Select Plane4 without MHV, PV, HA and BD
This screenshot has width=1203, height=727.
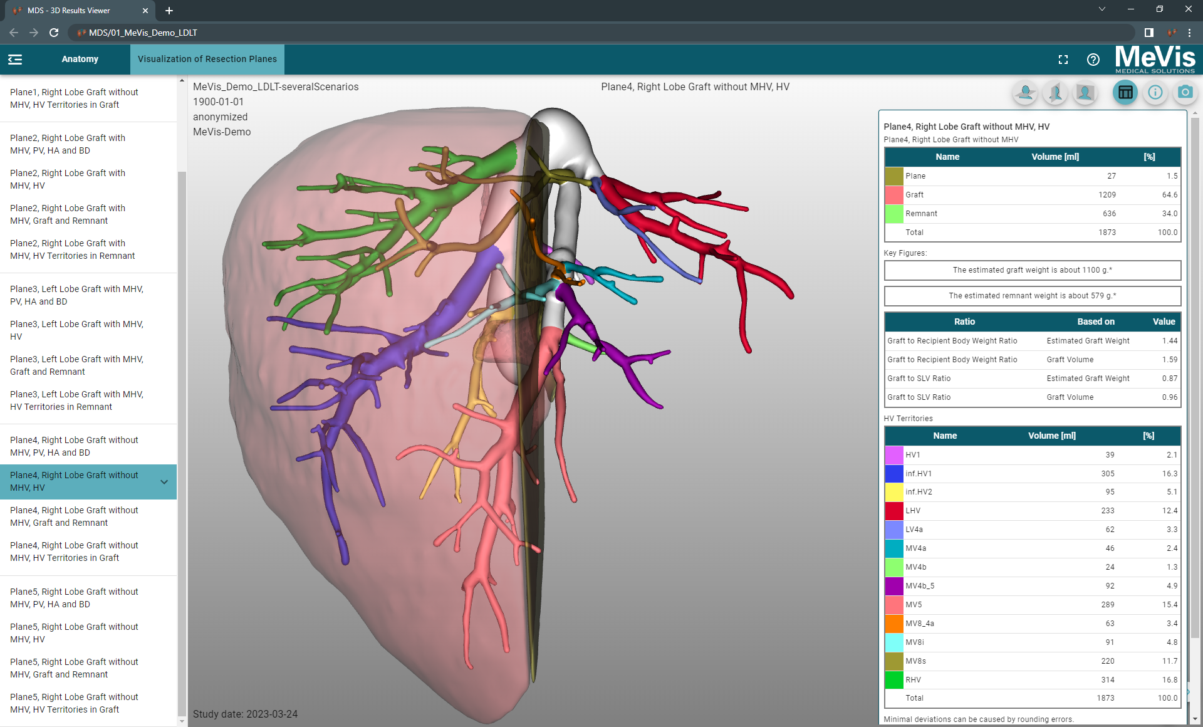point(88,446)
